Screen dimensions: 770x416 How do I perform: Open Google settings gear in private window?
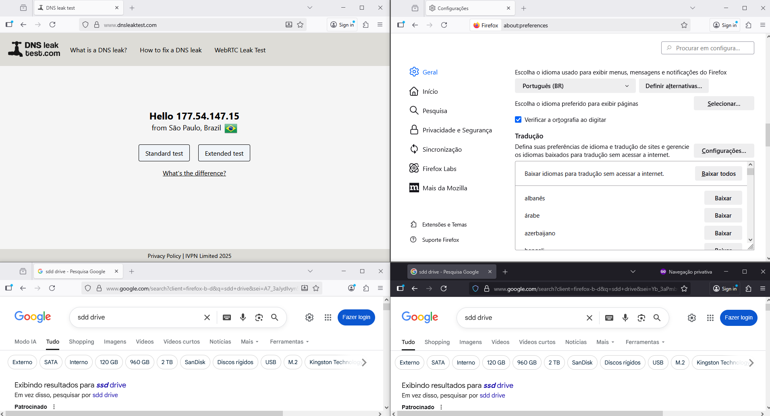pyautogui.click(x=692, y=318)
